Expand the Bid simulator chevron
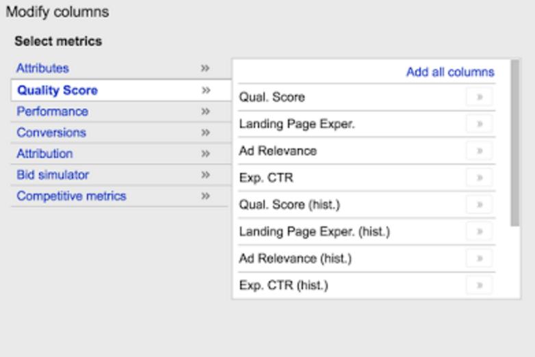 205,175
